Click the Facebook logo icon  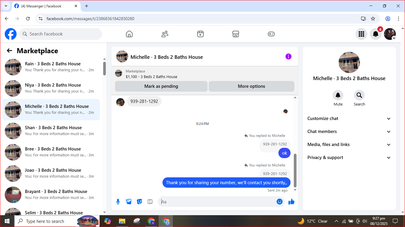(x=11, y=34)
